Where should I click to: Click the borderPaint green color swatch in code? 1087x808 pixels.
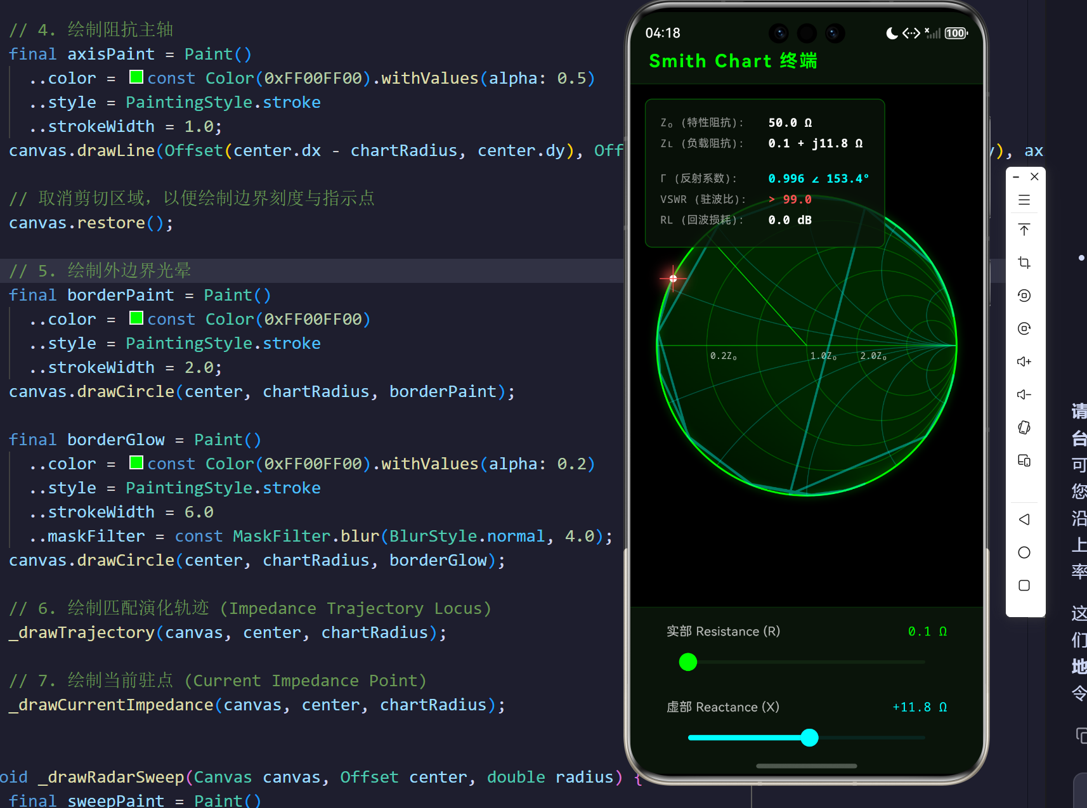coord(136,318)
